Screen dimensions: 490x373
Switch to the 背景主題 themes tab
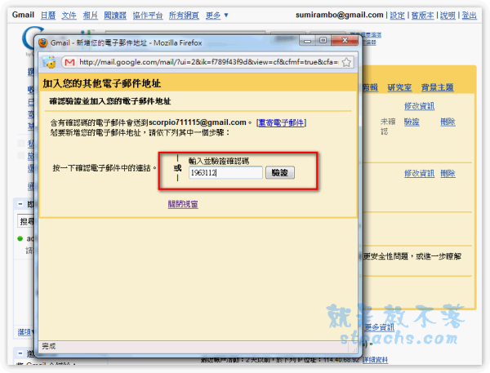[437, 87]
